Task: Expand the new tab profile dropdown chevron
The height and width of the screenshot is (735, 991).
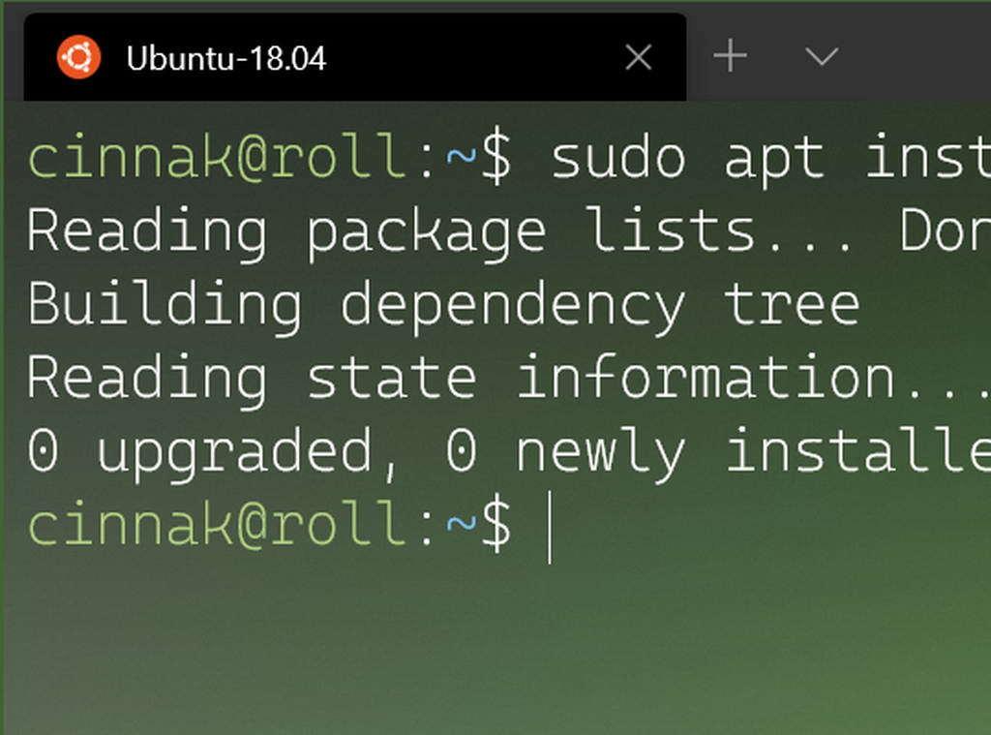Action: 821,57
